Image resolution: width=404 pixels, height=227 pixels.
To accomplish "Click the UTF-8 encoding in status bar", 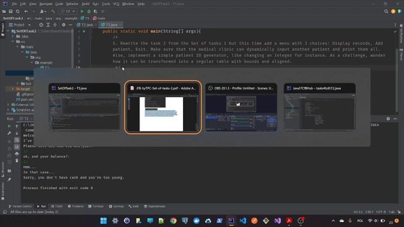I will (x=381, y=212).
